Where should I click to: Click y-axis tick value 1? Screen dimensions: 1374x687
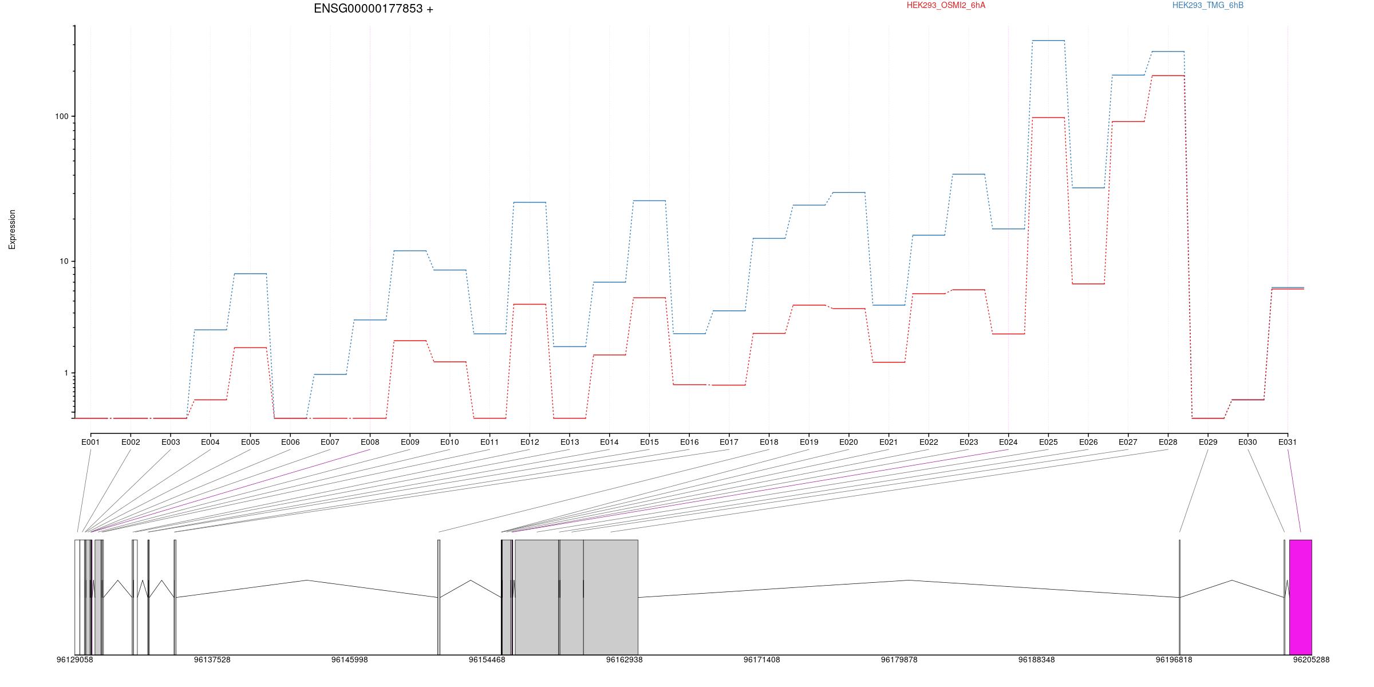click(66, 373)
